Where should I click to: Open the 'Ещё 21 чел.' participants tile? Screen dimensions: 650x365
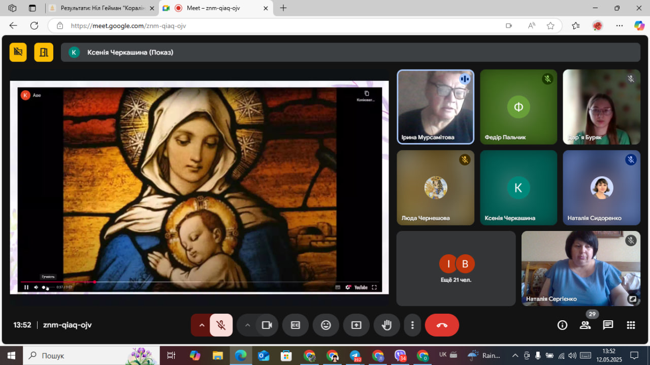(456, 269)
